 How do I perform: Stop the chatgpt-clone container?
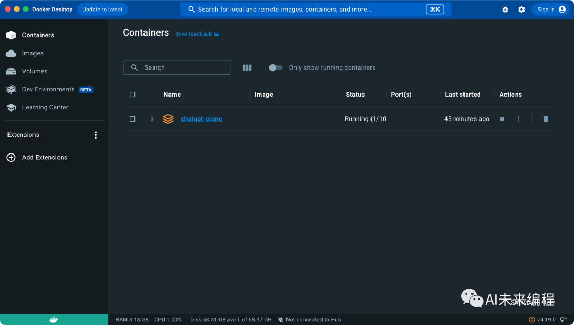pyautogui.click(x=502, y=119)
